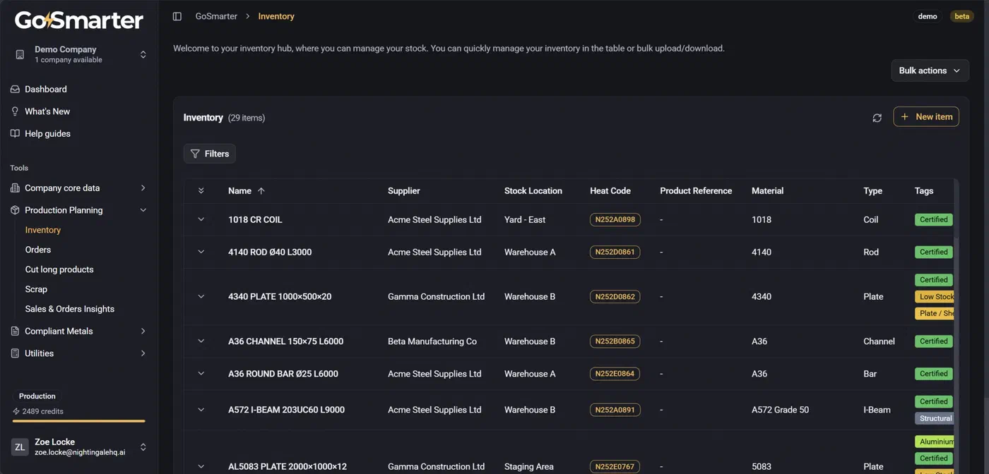This screenshot has height=474, width=989.
Task: Expand the AL5083 PLATE row
Action: 201,466
